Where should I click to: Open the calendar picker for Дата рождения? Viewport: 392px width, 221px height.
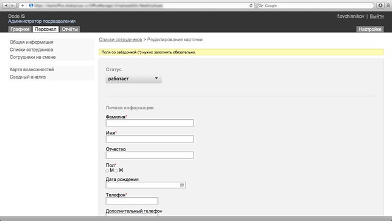(x=182, y=185)
